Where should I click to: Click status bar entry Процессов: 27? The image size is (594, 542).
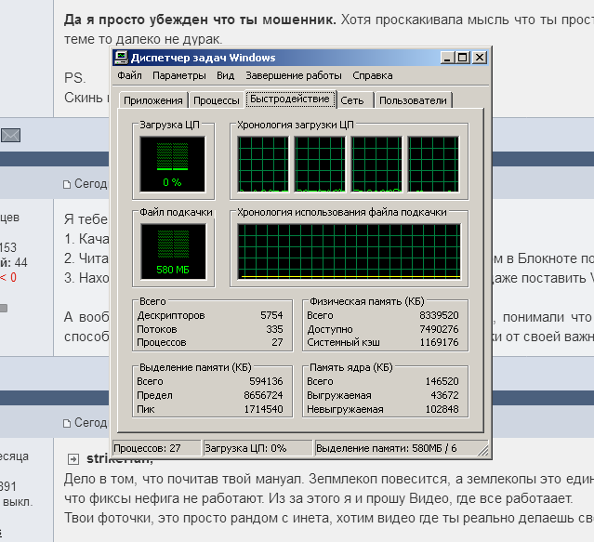pyautogui.click(x=156, y=448)
